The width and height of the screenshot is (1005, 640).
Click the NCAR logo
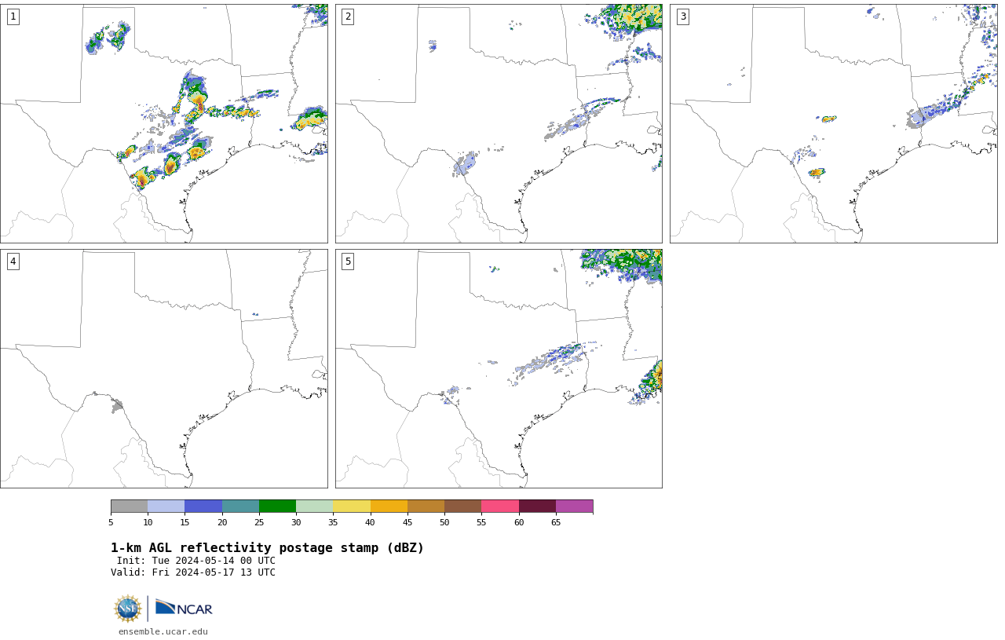[184, 607]
